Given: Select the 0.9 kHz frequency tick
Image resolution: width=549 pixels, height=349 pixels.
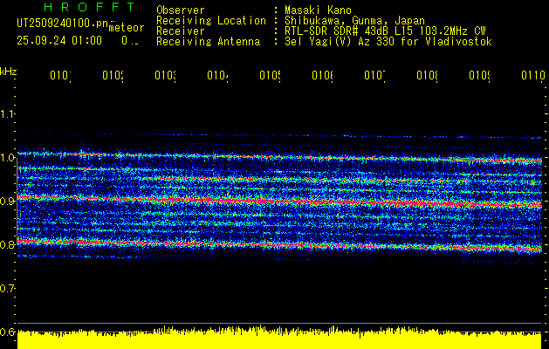Looking at the screenshot, I should [x=8, y=202].
